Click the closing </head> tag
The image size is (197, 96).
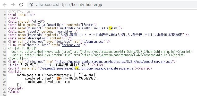(x=14, y=92)
